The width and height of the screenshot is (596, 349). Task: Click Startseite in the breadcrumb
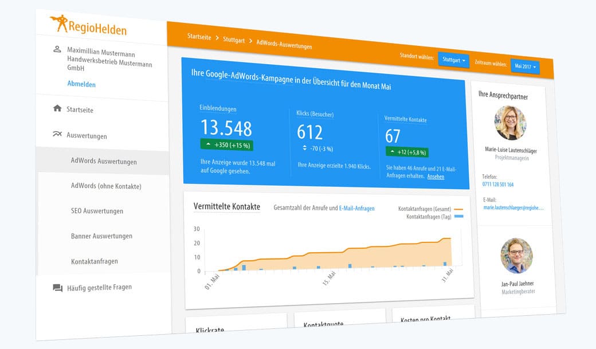point(199,37)
